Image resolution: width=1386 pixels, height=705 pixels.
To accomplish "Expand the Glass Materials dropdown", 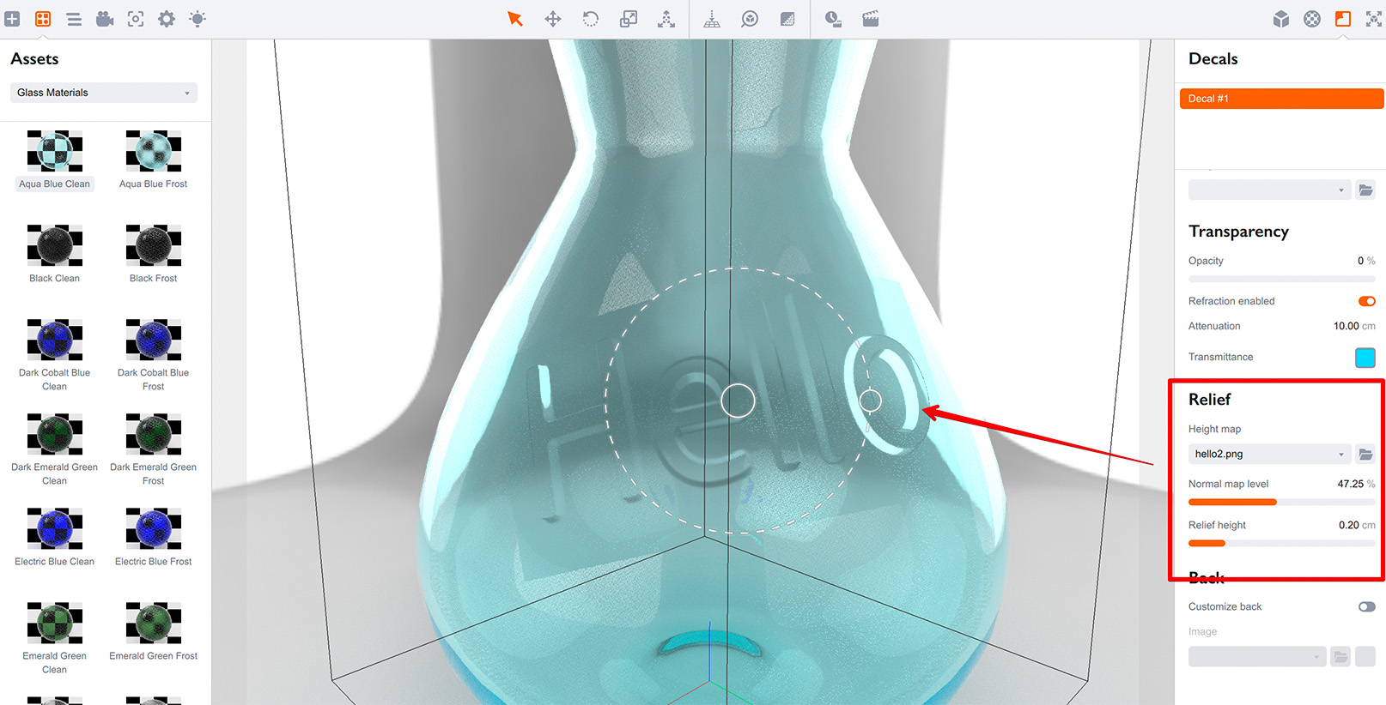I will (104, 93).
